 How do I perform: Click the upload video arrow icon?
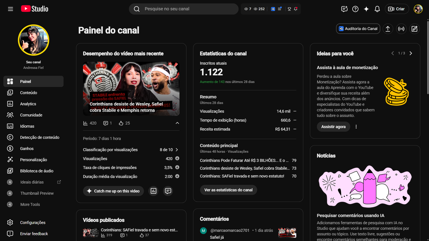click(x=388, y=29)
